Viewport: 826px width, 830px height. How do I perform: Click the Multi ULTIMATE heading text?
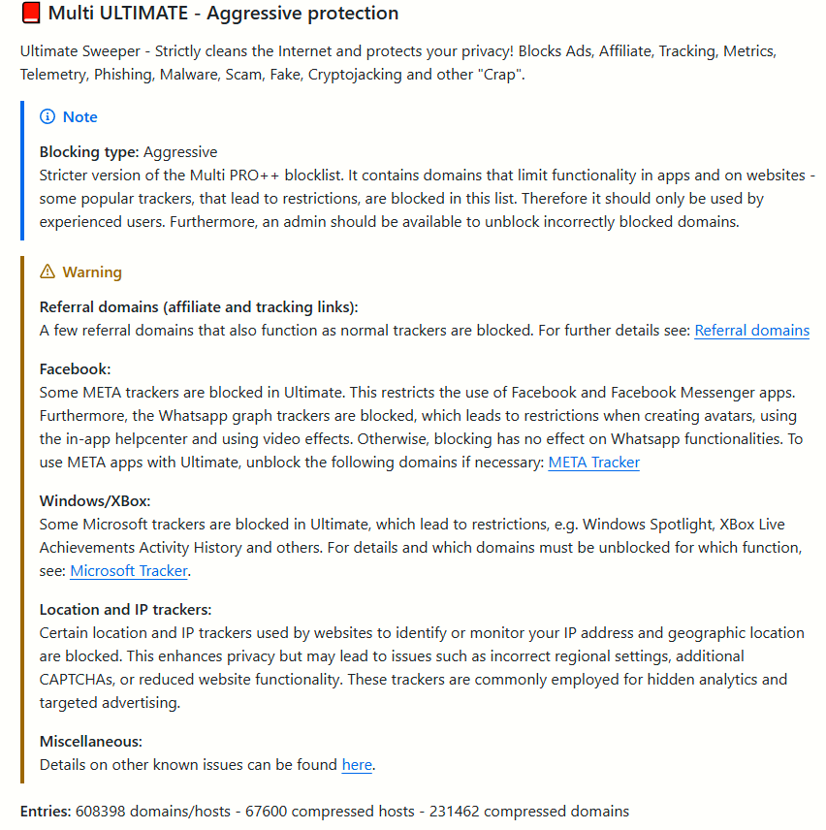point(223,13)
